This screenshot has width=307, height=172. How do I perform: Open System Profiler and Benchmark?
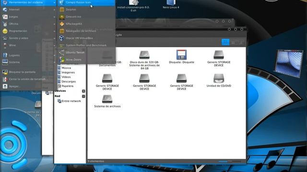coord(86,45)
